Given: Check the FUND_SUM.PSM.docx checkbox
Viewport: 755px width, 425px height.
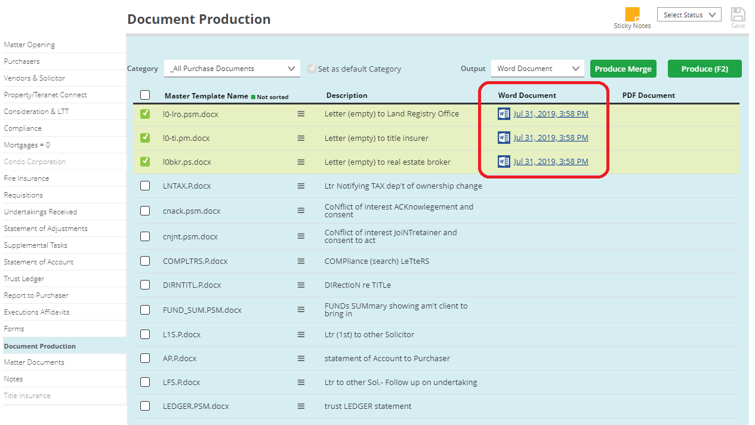Looking at the screenshot, I should click(145, 310).
